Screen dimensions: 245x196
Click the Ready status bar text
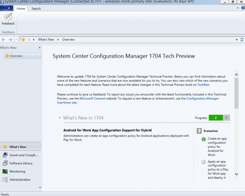(x=5, y=194)
